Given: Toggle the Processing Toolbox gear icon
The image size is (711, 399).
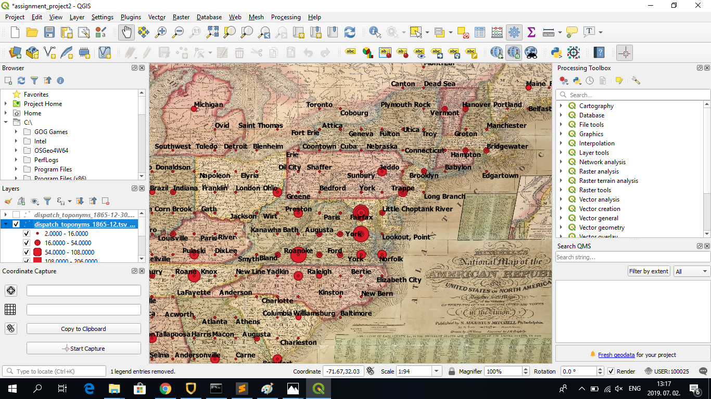Looking at the screenshot, I should point(514,32).
